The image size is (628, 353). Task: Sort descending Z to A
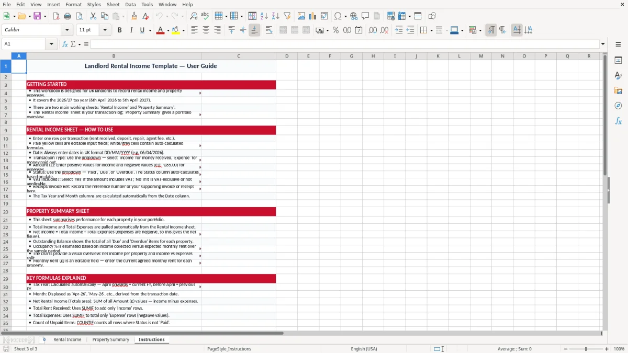(x=276, y=16)
